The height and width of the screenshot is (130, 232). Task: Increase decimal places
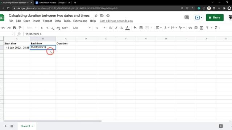[58, 28]
